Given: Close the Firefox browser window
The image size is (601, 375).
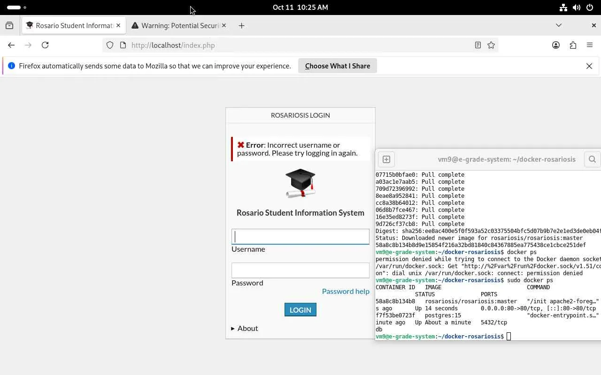Looking at the screenshot, I should [593, 25].
